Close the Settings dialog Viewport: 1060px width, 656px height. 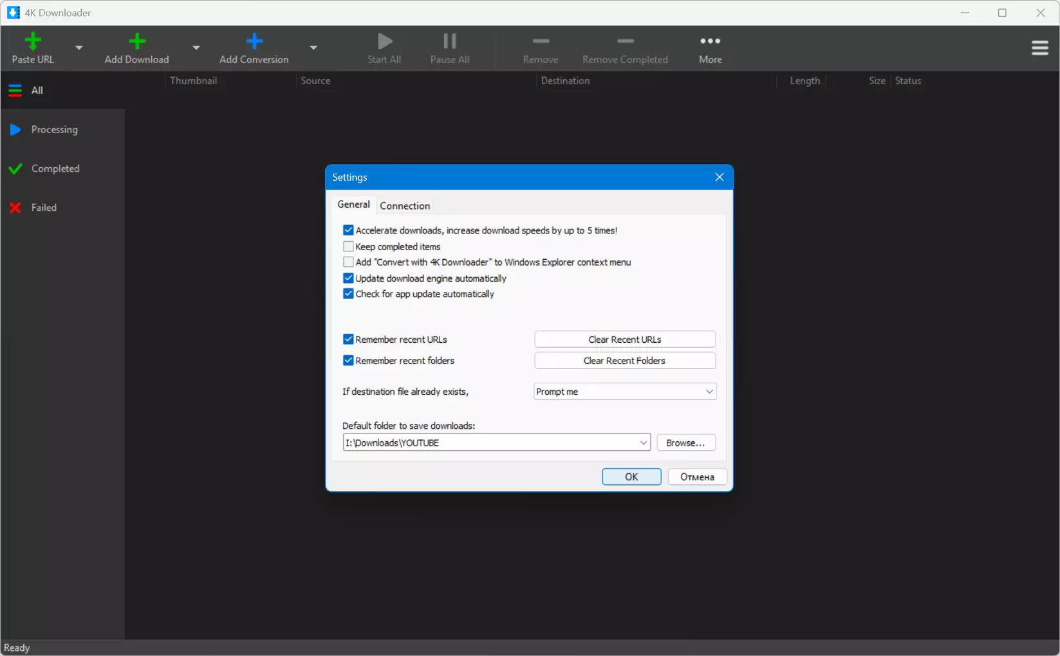click(720, 178)
